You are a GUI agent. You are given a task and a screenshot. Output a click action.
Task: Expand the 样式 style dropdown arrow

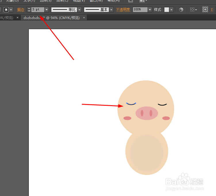tap(171, 10)
